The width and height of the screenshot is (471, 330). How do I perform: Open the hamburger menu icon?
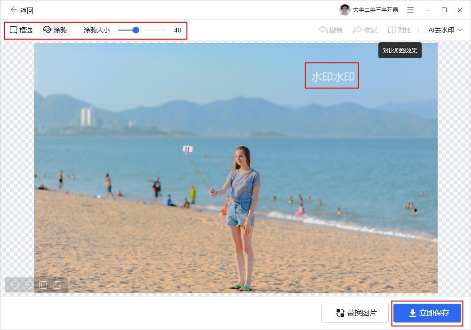click(410, 10)
